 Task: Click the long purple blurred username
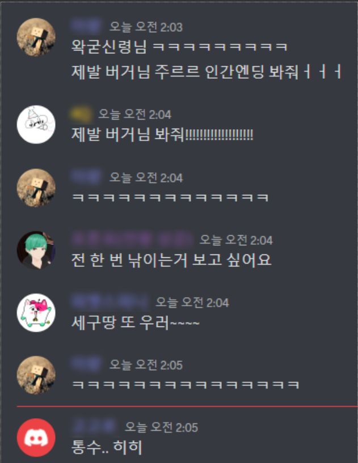(132, 240)
